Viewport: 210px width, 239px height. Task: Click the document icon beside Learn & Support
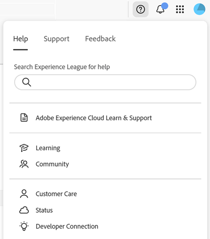point(24,118)
